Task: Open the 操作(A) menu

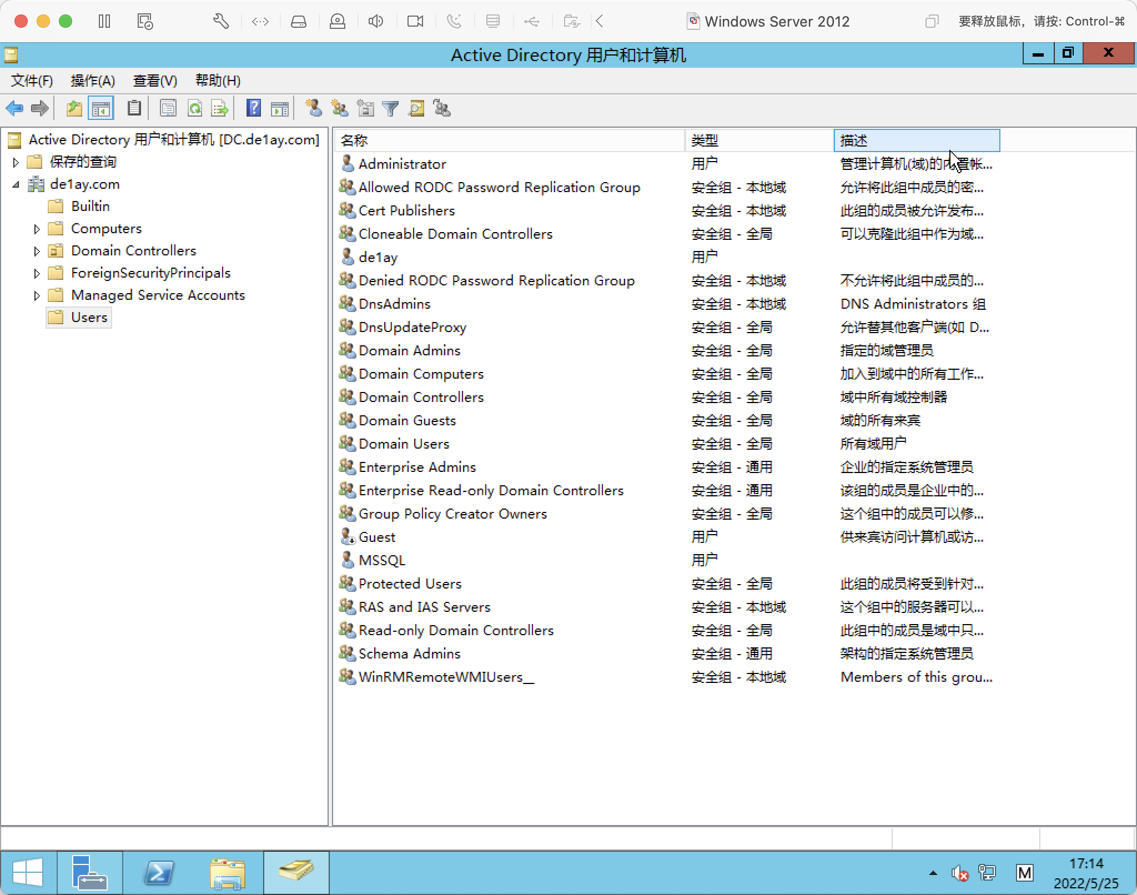Action: pos(93,81)
